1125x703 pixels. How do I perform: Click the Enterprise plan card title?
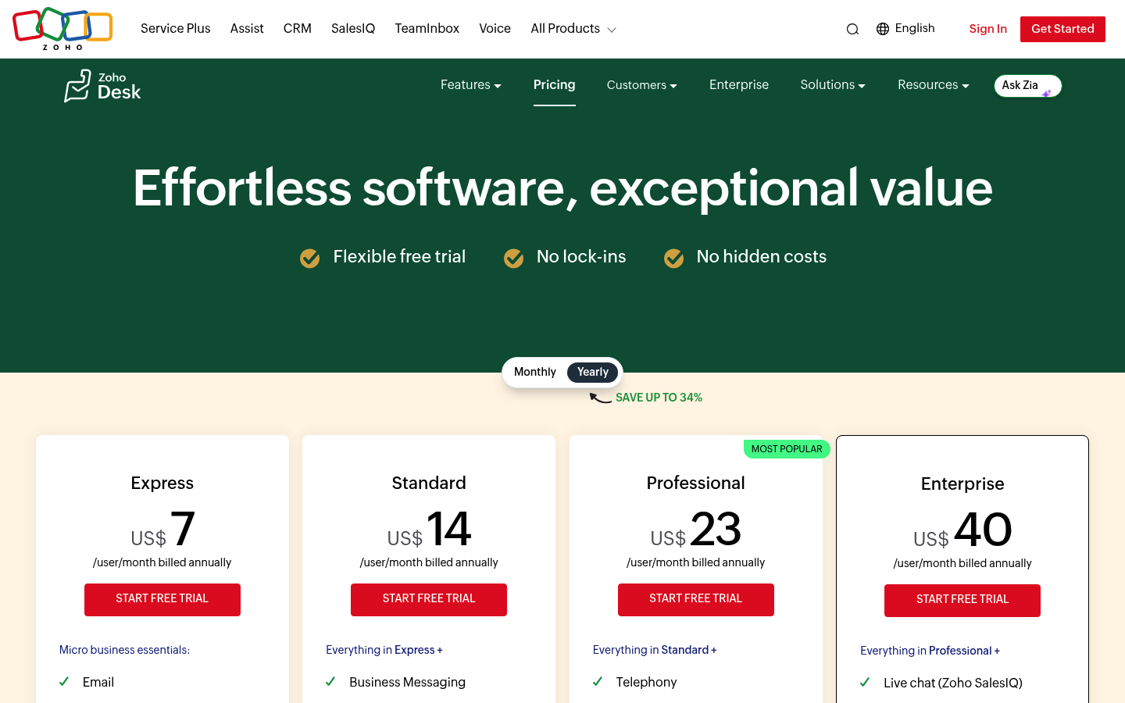(962, 484)
